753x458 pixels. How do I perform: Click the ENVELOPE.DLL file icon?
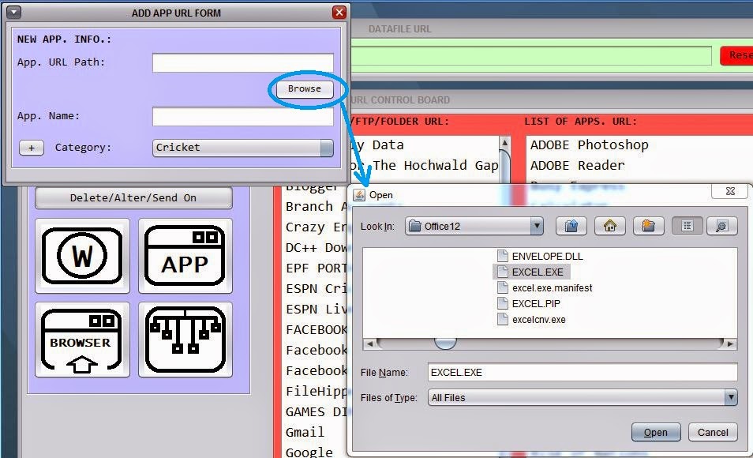[502, 256]
